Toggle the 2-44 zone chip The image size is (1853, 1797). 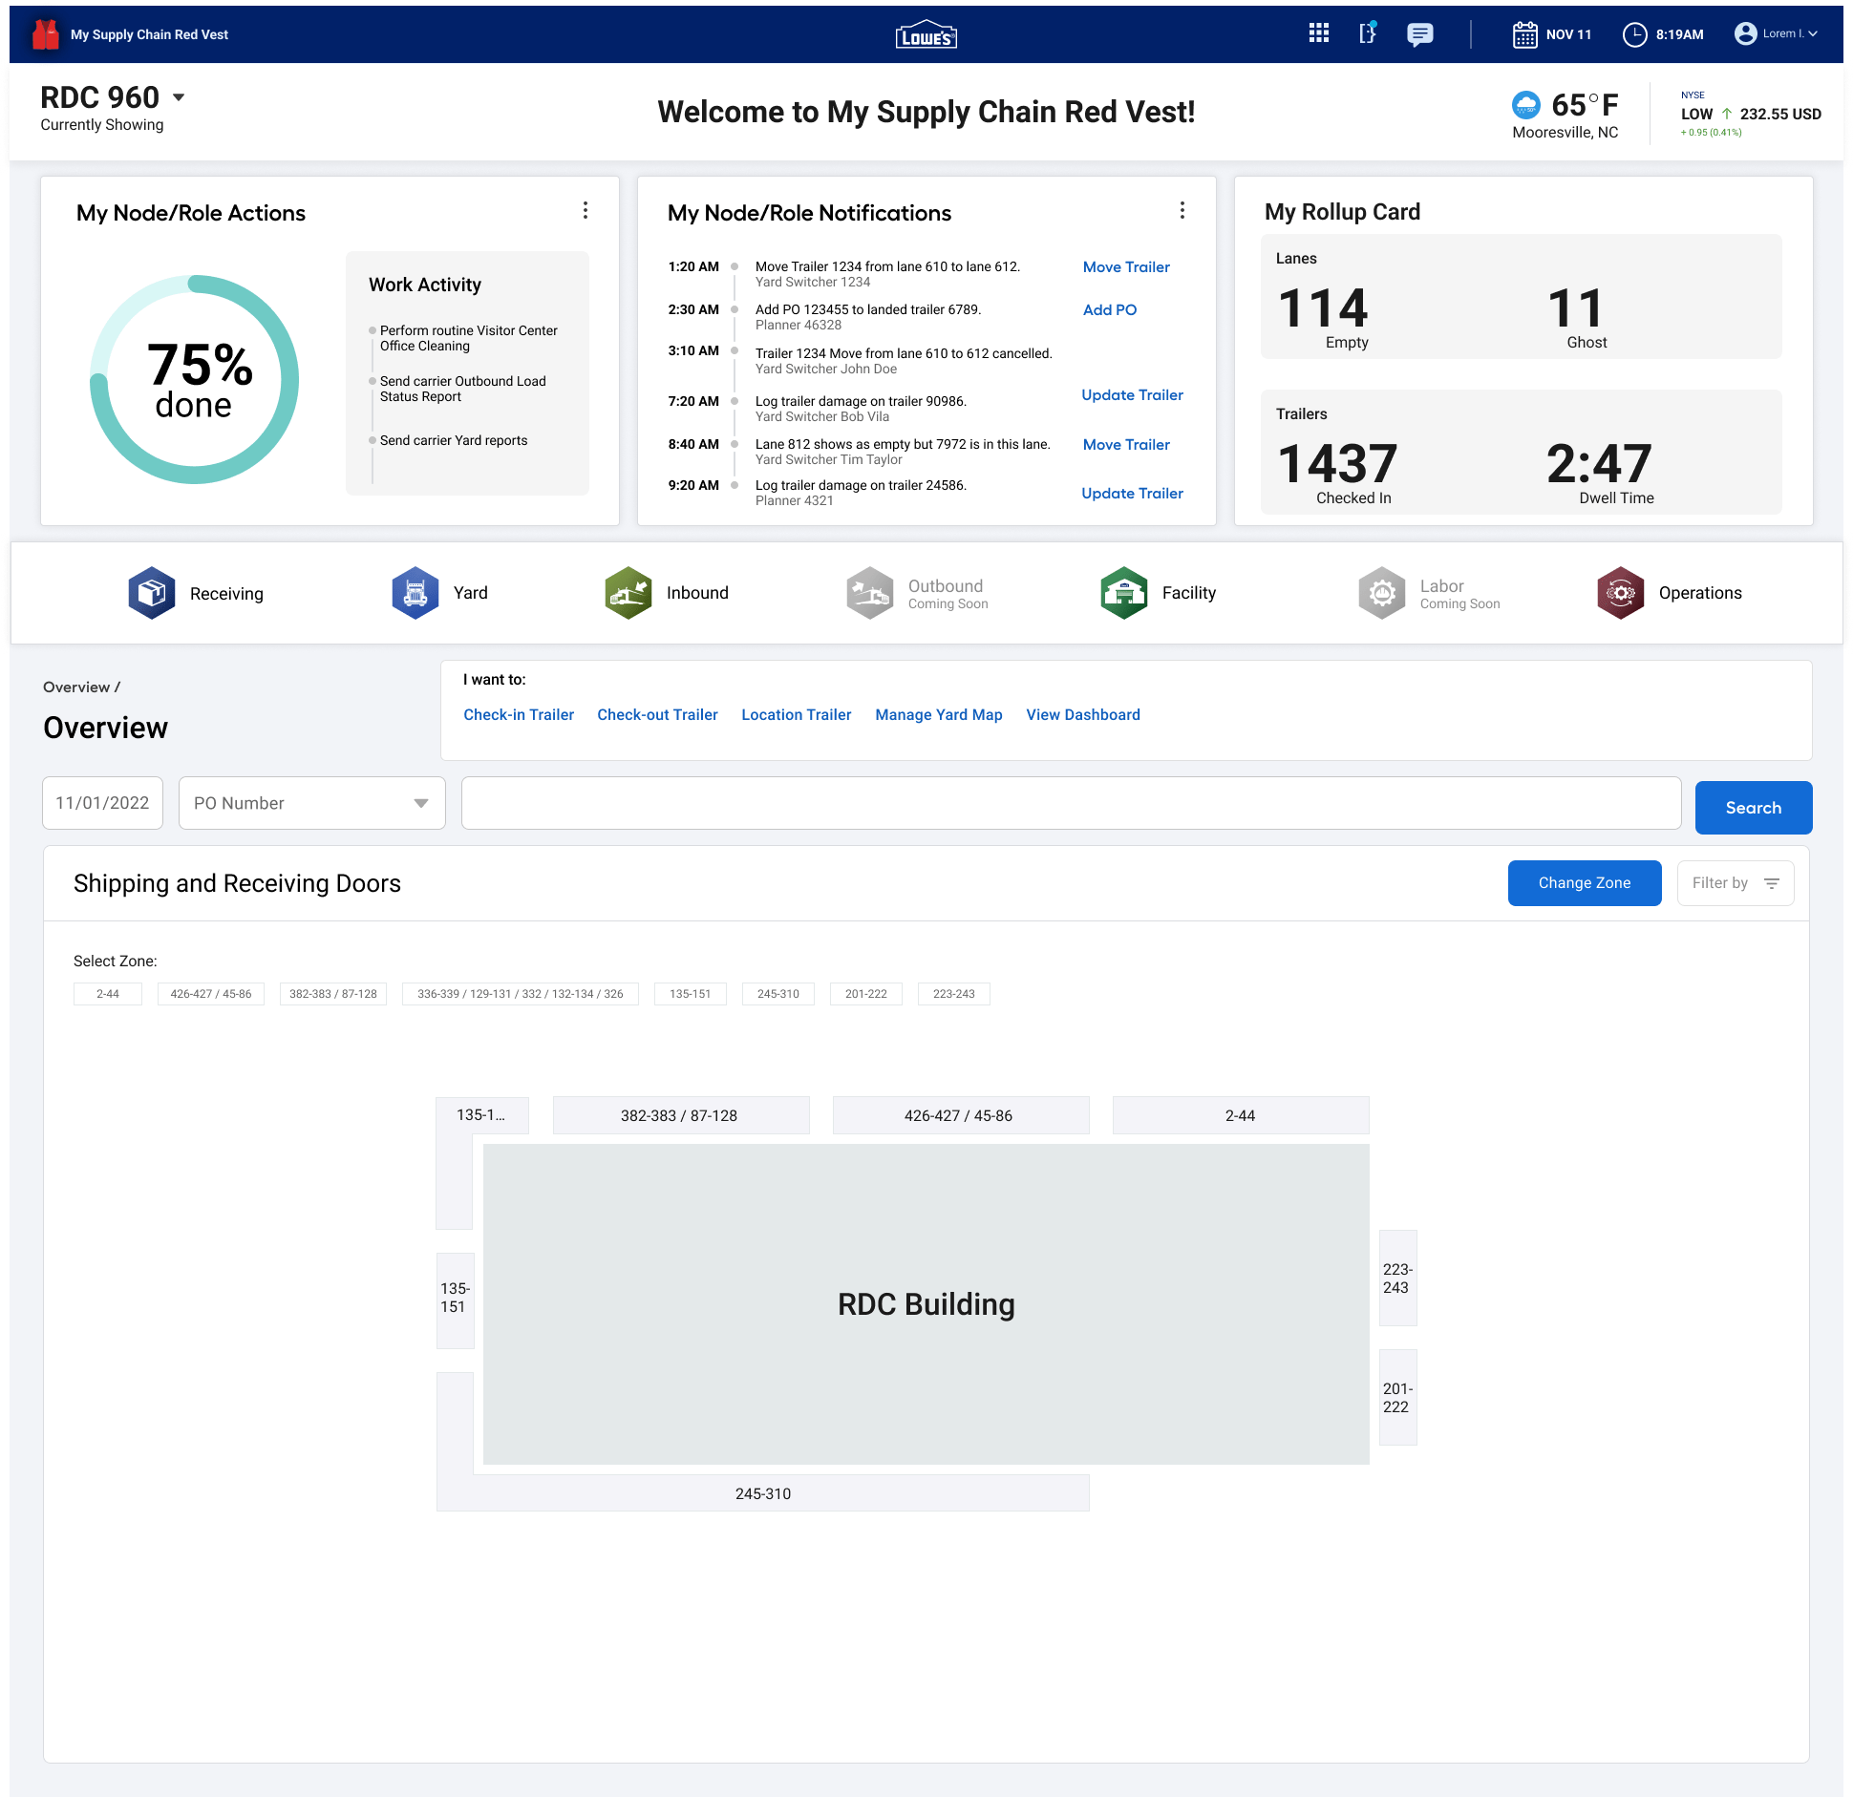(x=107, y=993)
